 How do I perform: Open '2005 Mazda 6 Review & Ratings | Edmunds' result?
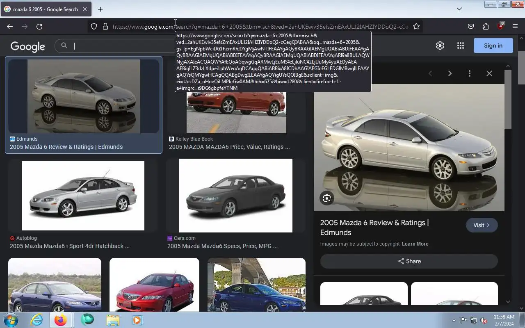[x=66, y=147]
